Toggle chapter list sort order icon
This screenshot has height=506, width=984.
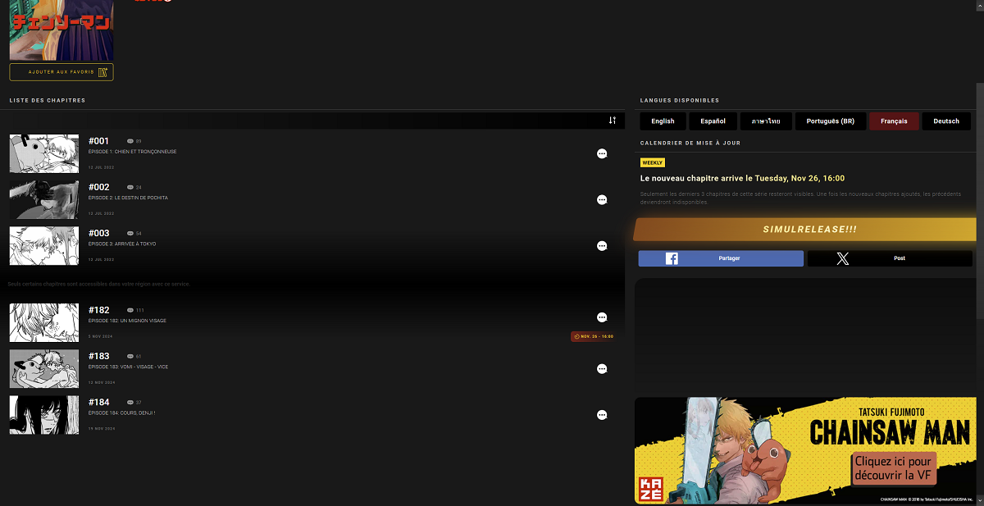tap(612, 121)
